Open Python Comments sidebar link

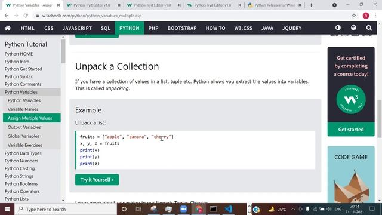[x=23, y=84]
